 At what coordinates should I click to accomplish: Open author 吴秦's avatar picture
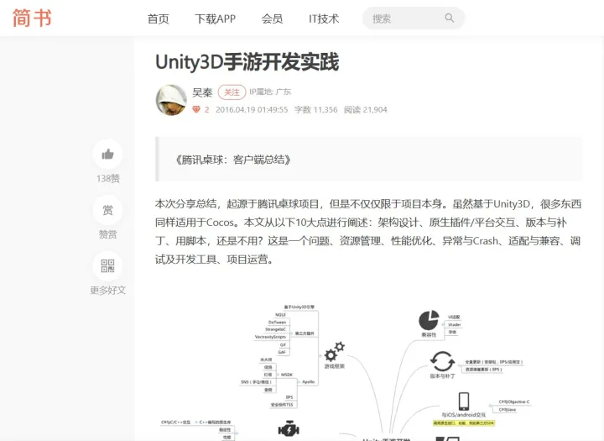point(171,100)
